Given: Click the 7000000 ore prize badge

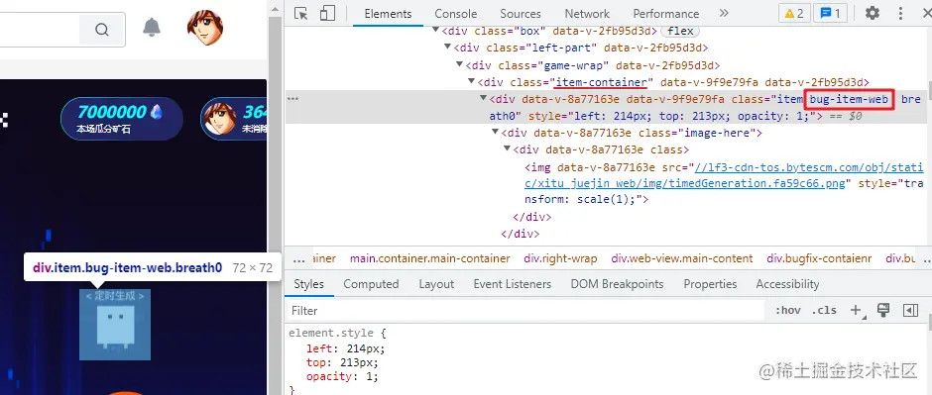Looking at the screenshot, I should click(x=122, y=118).
